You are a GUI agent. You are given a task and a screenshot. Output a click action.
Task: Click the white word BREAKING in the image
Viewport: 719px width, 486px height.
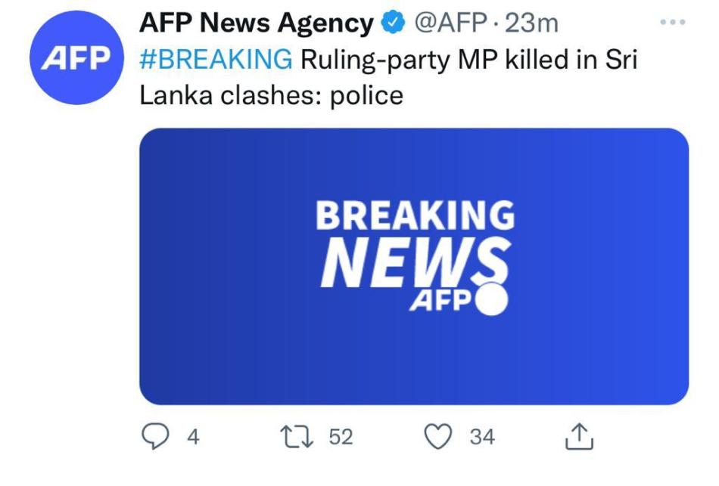point(414,217)
